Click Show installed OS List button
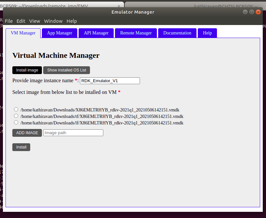The image size is (266, 218). [67, 70]
